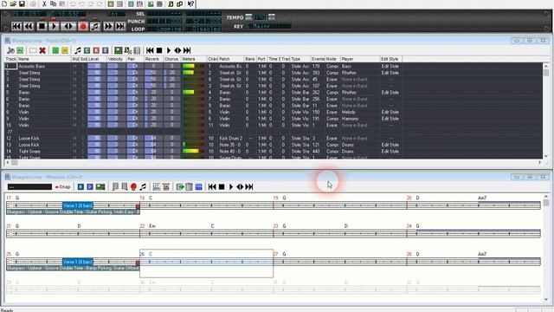Click purple D icon in Measures toolbar
The width and height of the screenshot is (554, 312).
(x=90, y=187)
